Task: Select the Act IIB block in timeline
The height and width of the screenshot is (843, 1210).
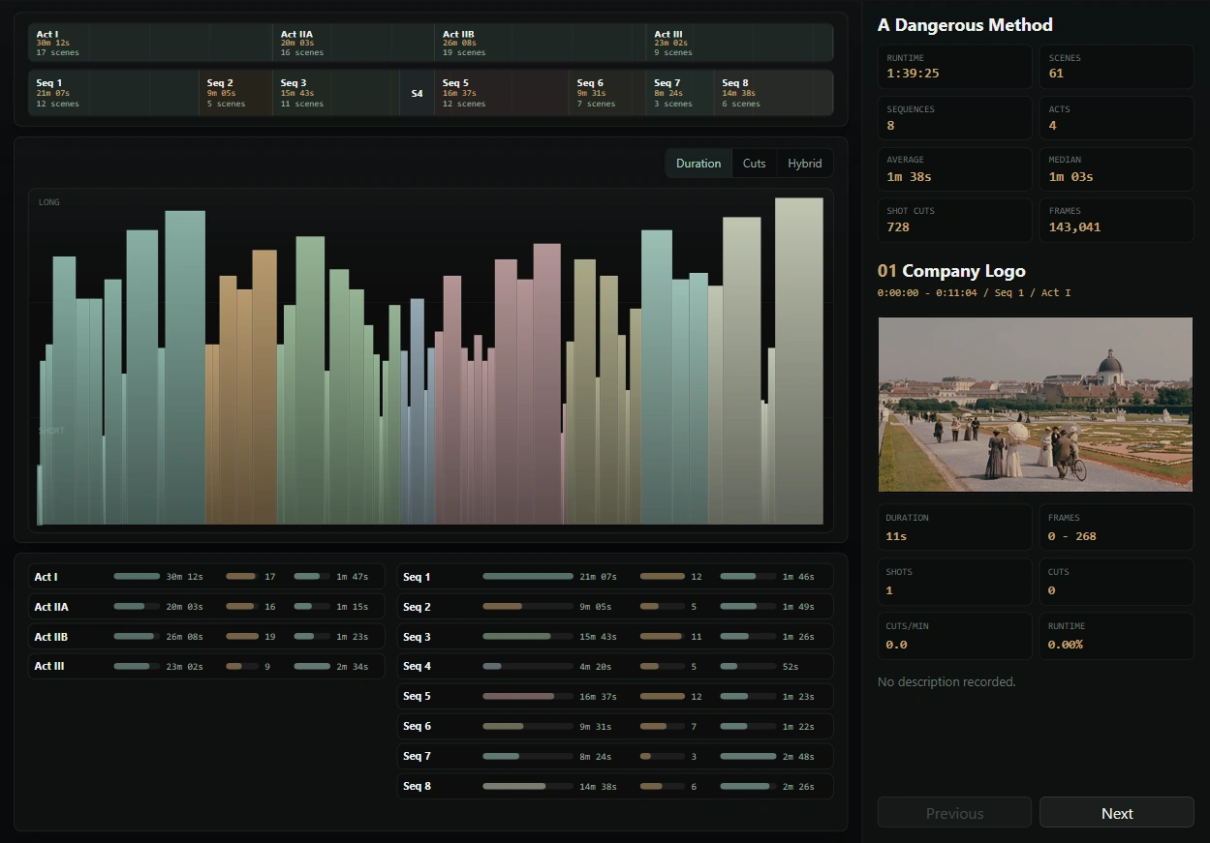Action: coord(541,43)
